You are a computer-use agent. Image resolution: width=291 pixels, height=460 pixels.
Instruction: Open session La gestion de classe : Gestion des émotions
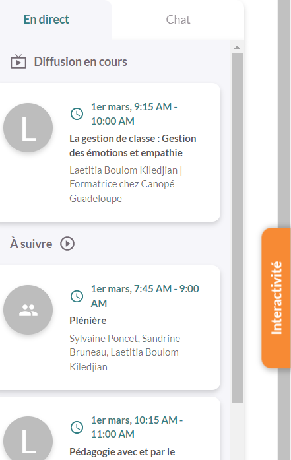133,145
